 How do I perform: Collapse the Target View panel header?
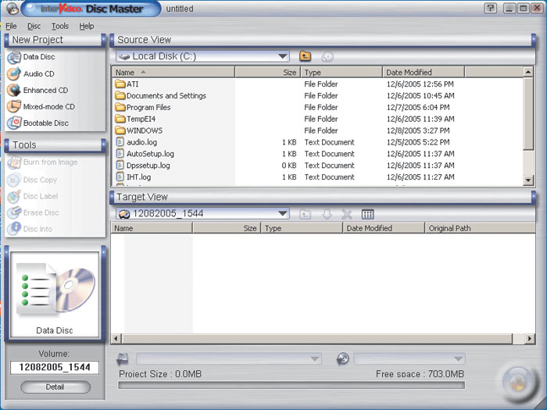[323, 198]
